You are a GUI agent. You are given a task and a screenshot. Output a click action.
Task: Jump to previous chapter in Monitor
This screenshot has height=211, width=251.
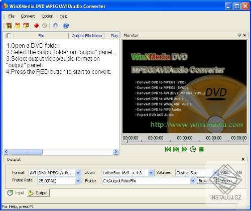coord(168,149)
